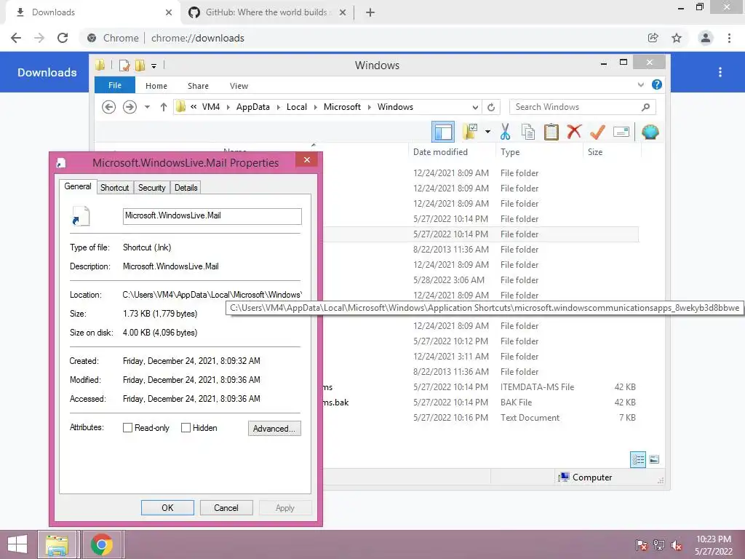The image size is (745, 559).
Task: Open the Windows Start button
Action: [17, 544]
